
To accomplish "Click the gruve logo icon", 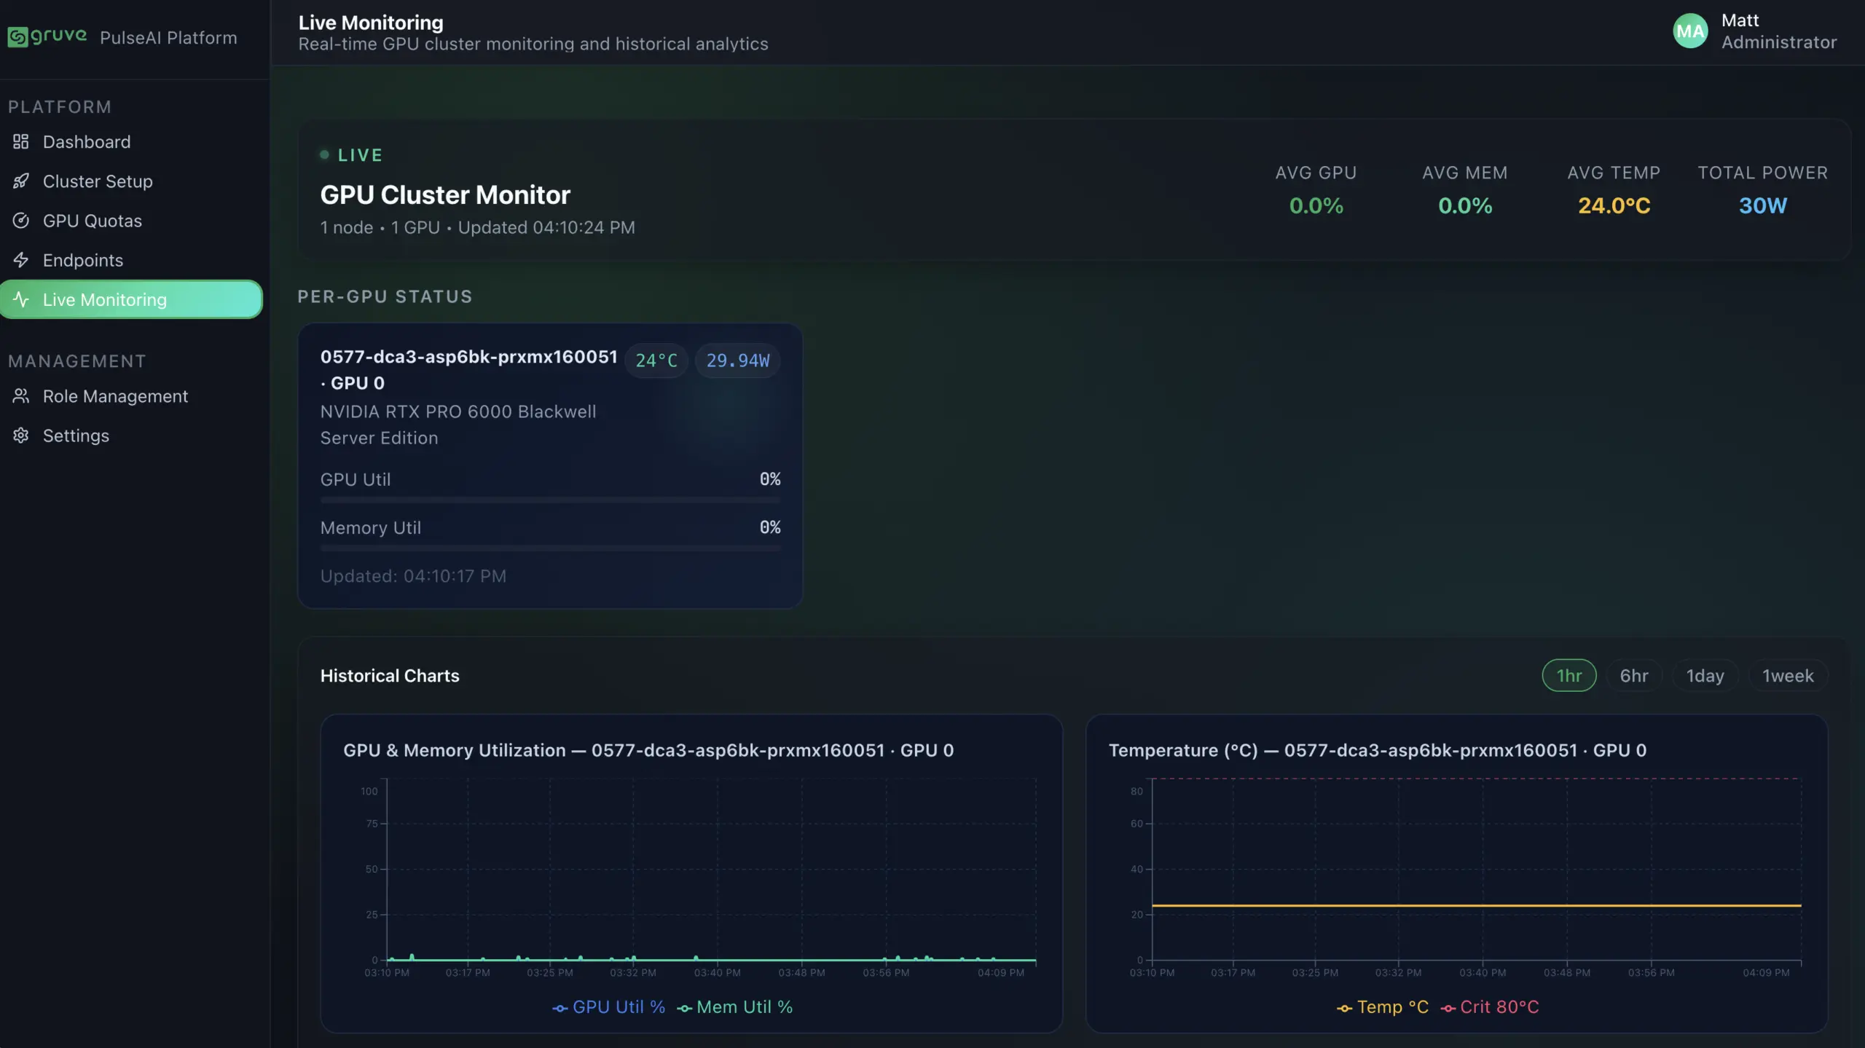I will [17, 36].
